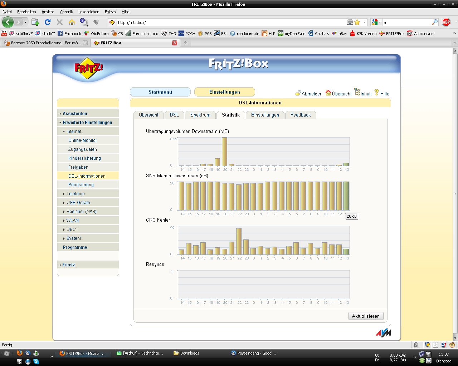The height and width of the screenshot is (366, 458).
Task: Open the back/forward history dropdown arrow
Action: coord(25,22)
